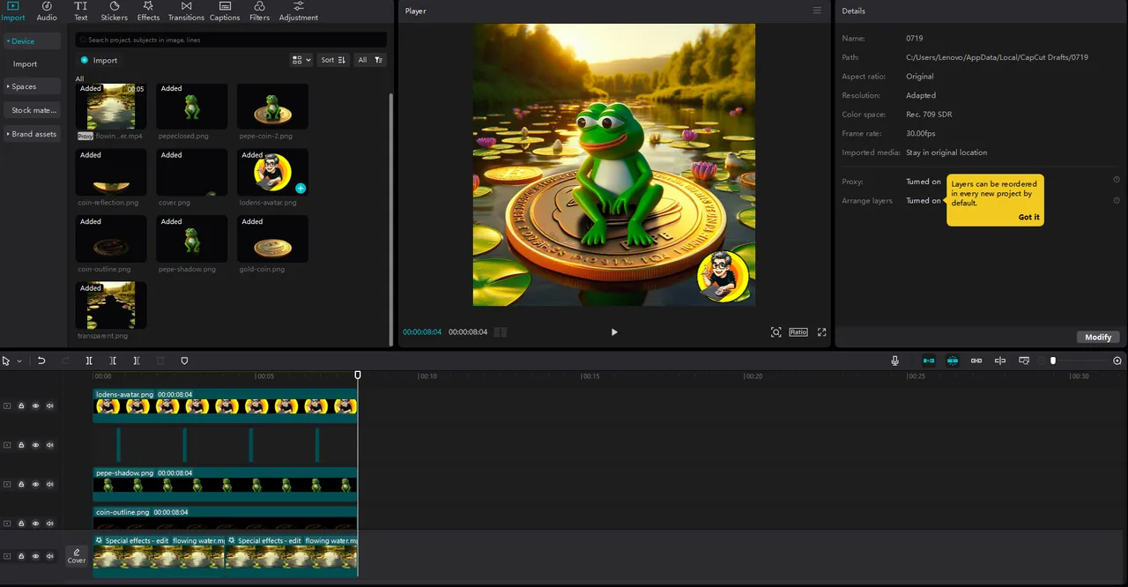Open the Adjustment tab

pyautogui.click(x=299, y=11)
